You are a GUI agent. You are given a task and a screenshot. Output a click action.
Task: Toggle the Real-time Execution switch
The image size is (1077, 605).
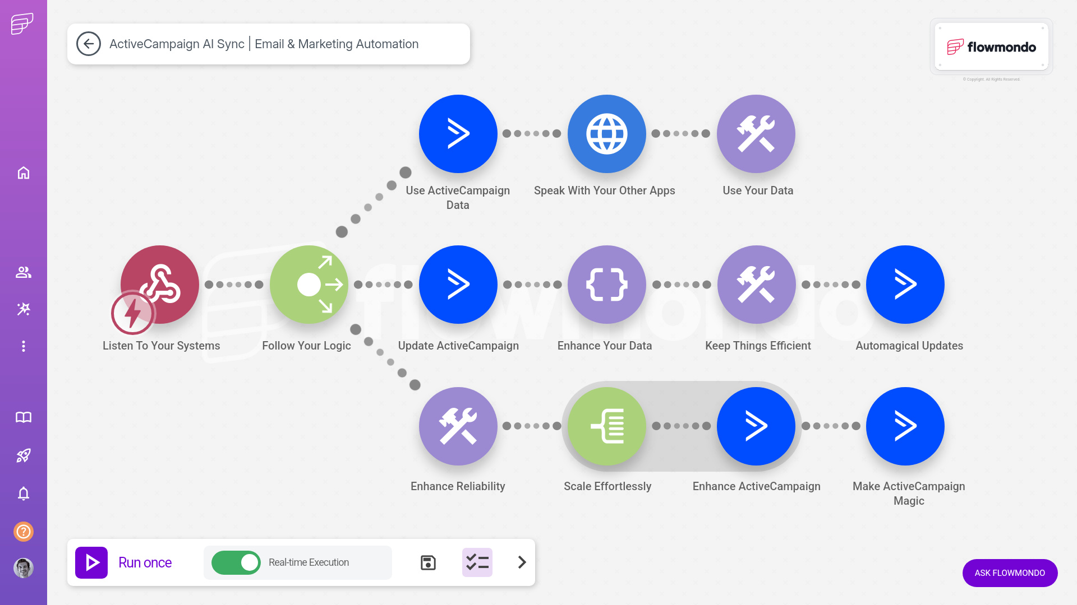pos(236,562)
